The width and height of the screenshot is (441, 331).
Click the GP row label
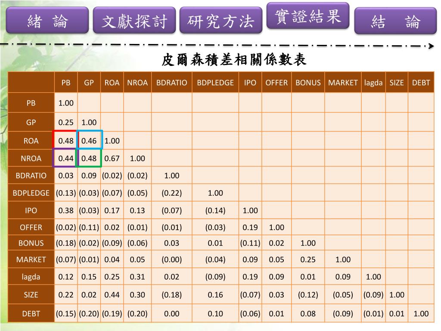pyautogui.click(x=31, y=122)
